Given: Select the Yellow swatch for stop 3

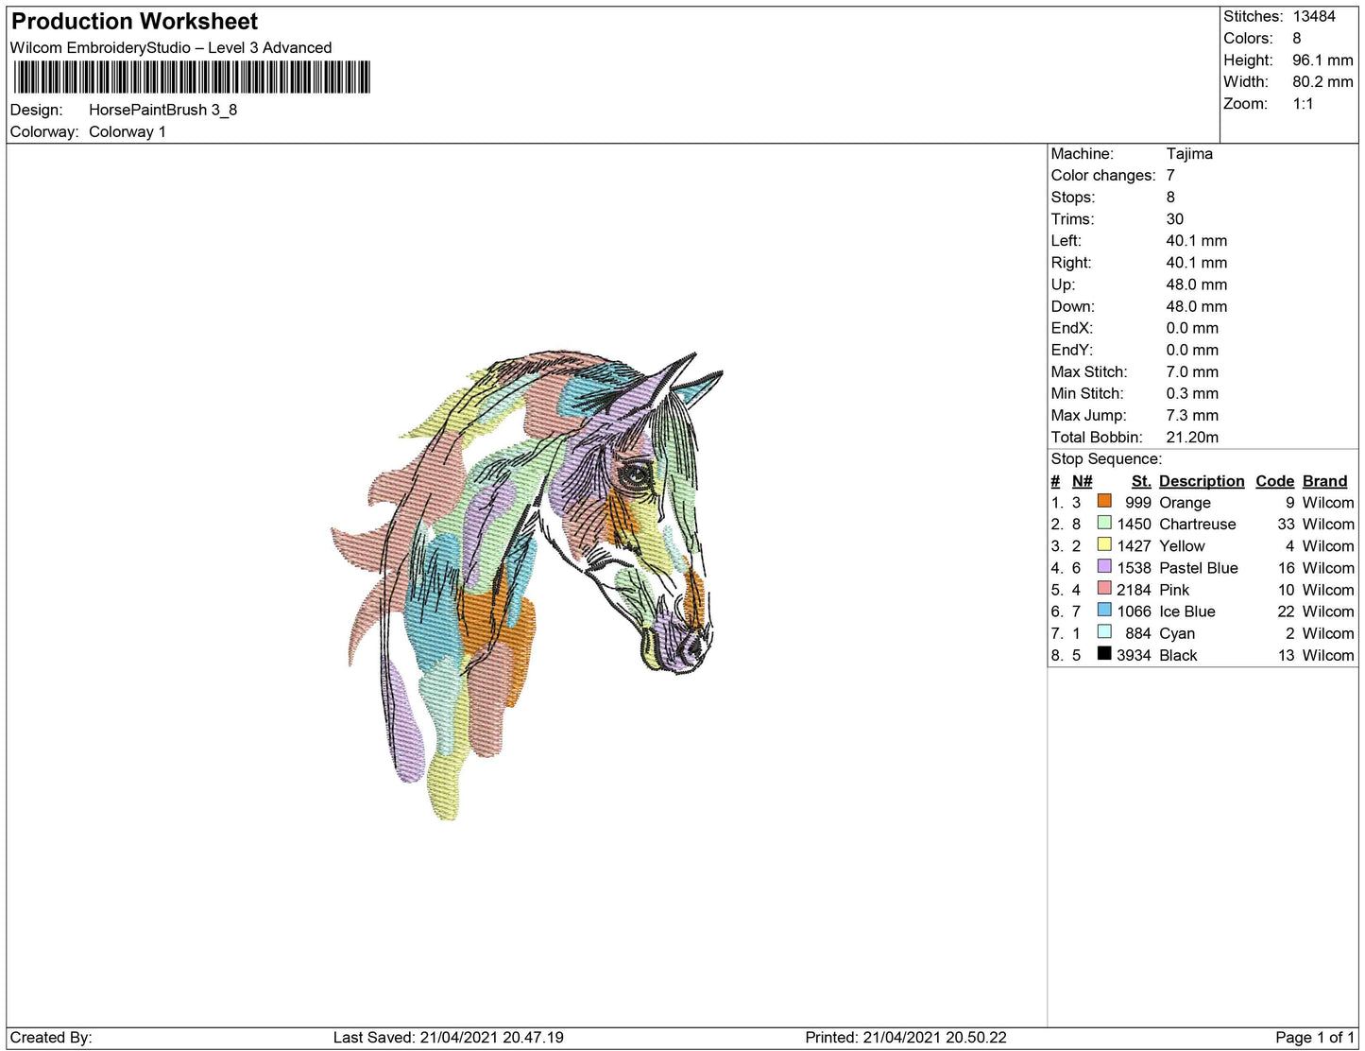Looking at the screenshot, I should pyautogui.click(x=1102, y=545).
